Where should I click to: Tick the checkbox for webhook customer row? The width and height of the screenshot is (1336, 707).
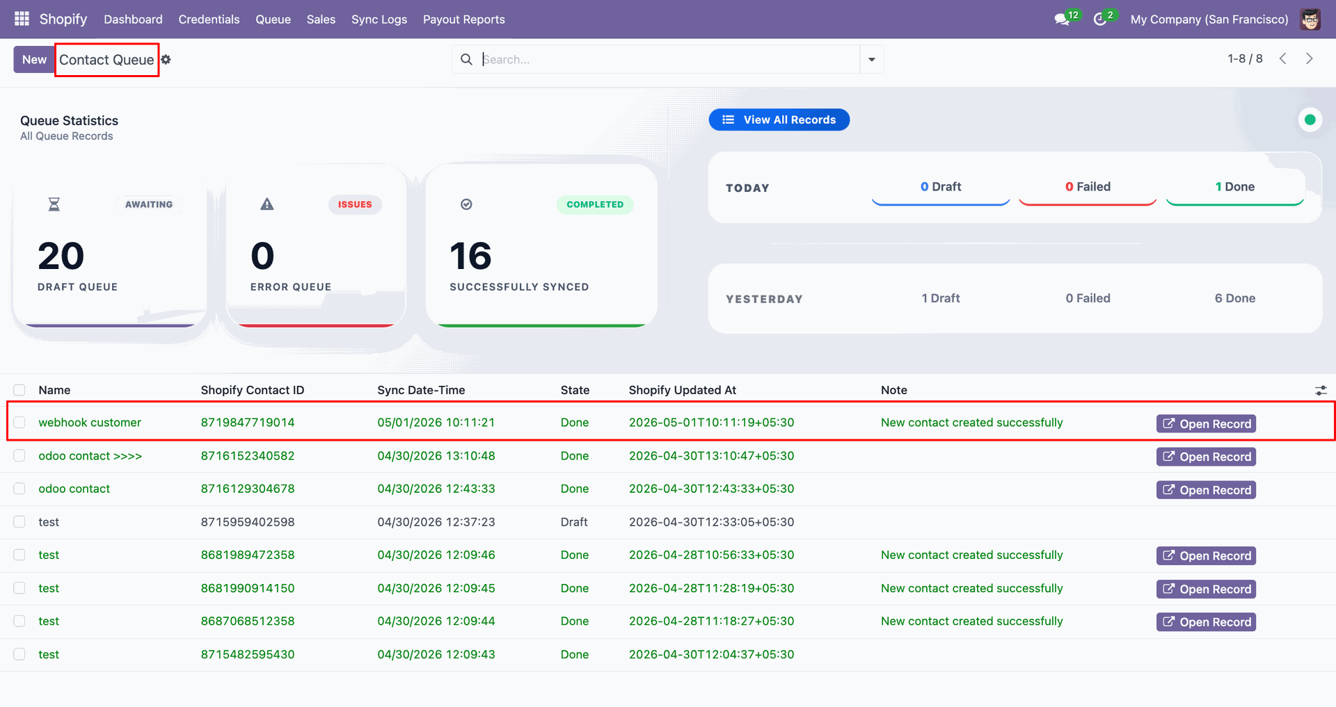(x=19, y=423)
